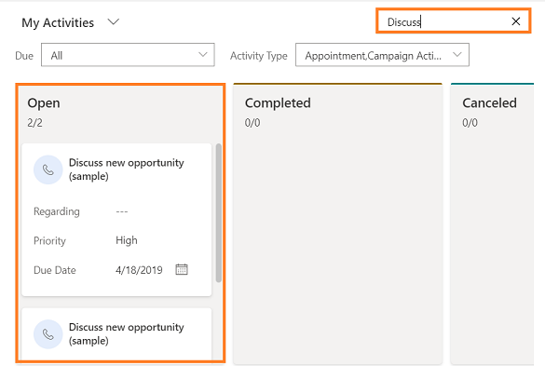Select the My Activities view title

[58, 23]
